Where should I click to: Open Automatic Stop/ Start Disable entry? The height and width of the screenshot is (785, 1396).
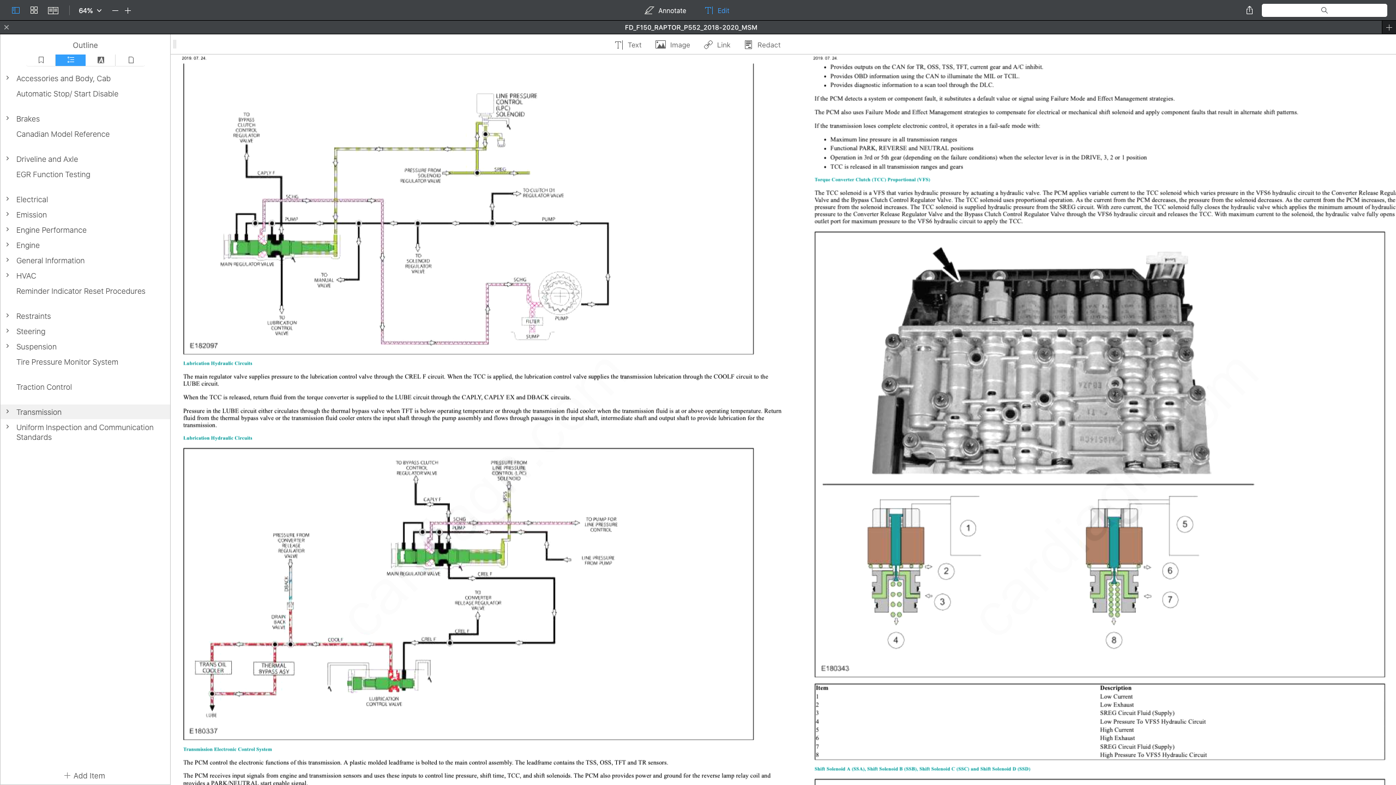67,94
